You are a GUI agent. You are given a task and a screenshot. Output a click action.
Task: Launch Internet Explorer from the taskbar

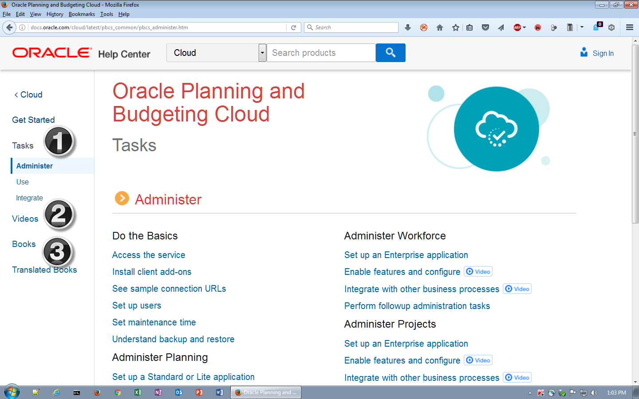56,392
